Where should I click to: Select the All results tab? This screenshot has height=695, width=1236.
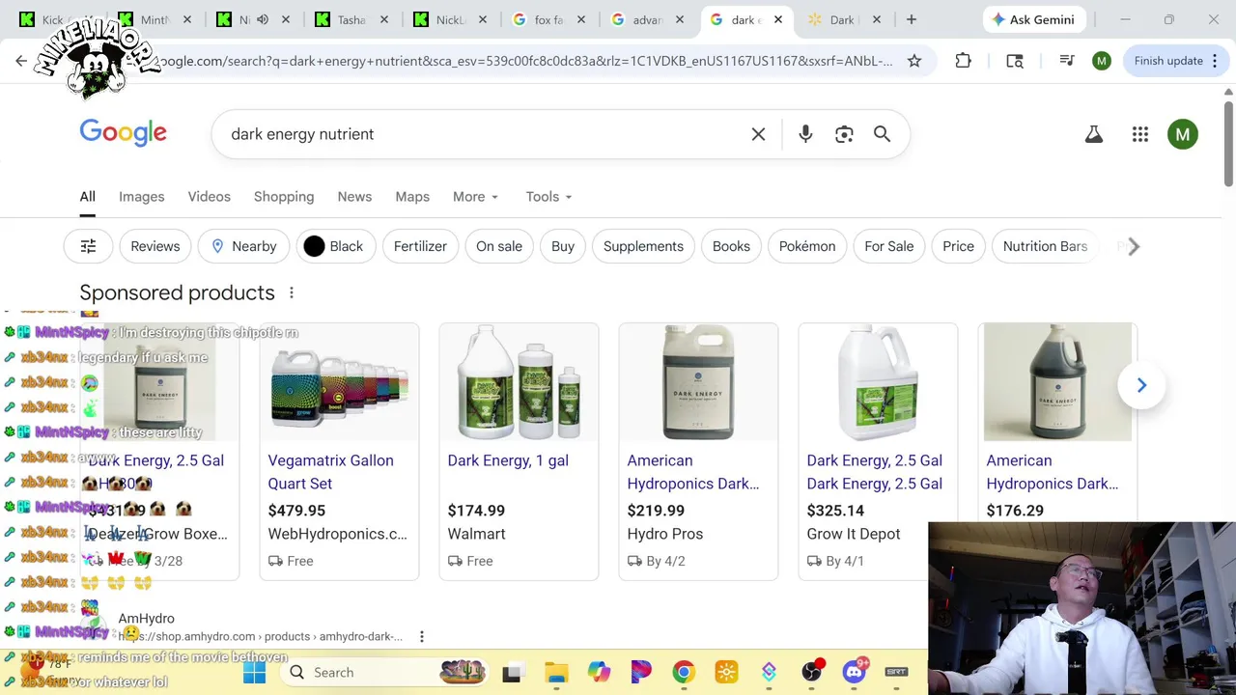87,197
